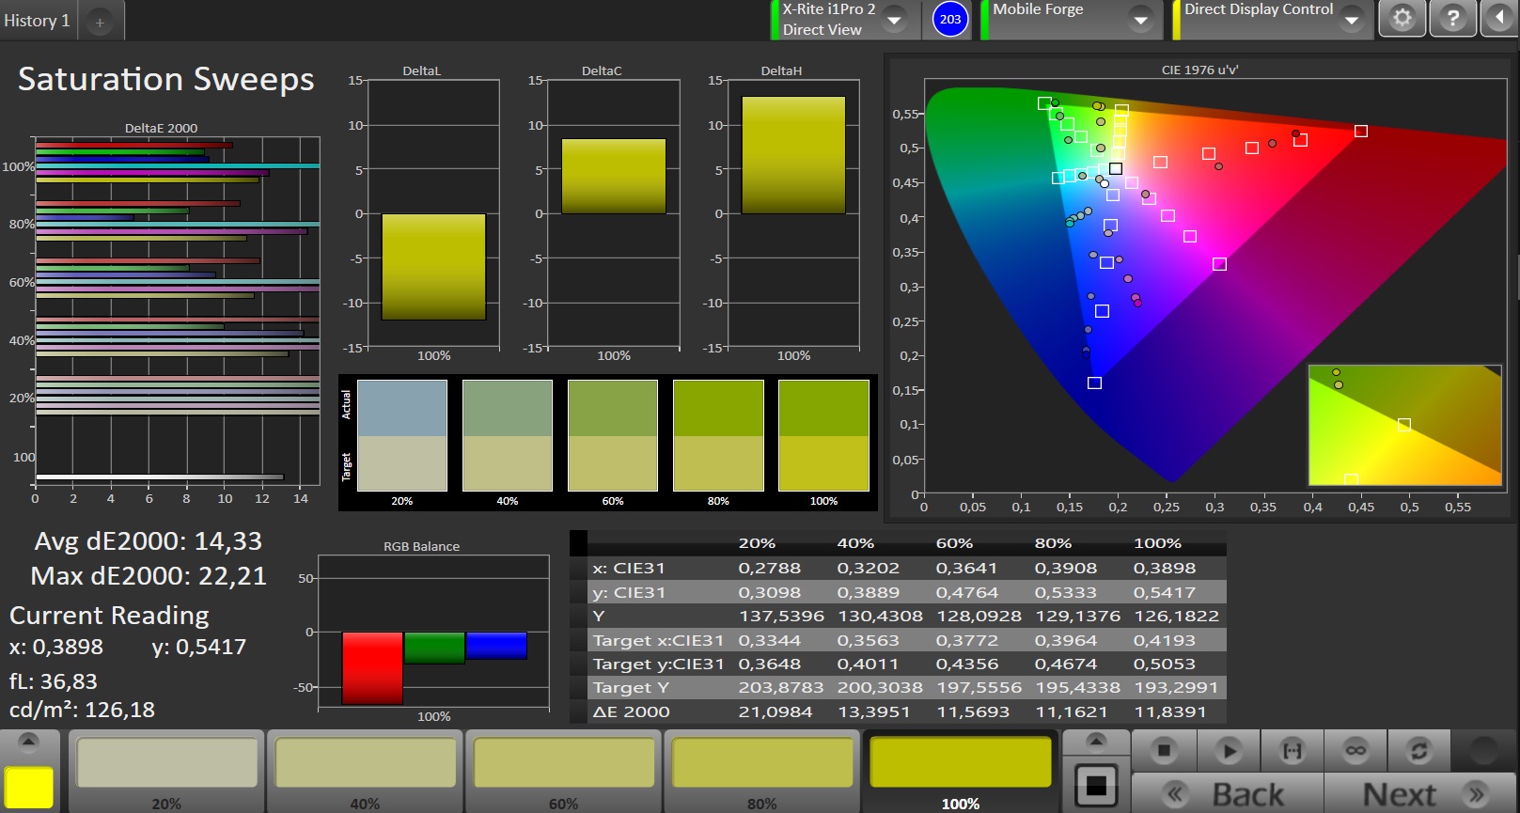The image size is (1520, 813).
Task: Add a new history tab with plus
Action: click(100, 22)
